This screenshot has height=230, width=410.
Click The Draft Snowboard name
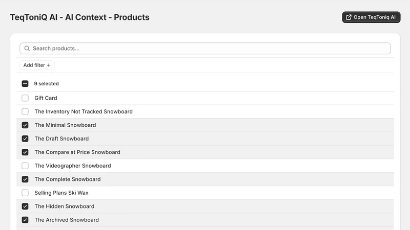tap(61, 139)
